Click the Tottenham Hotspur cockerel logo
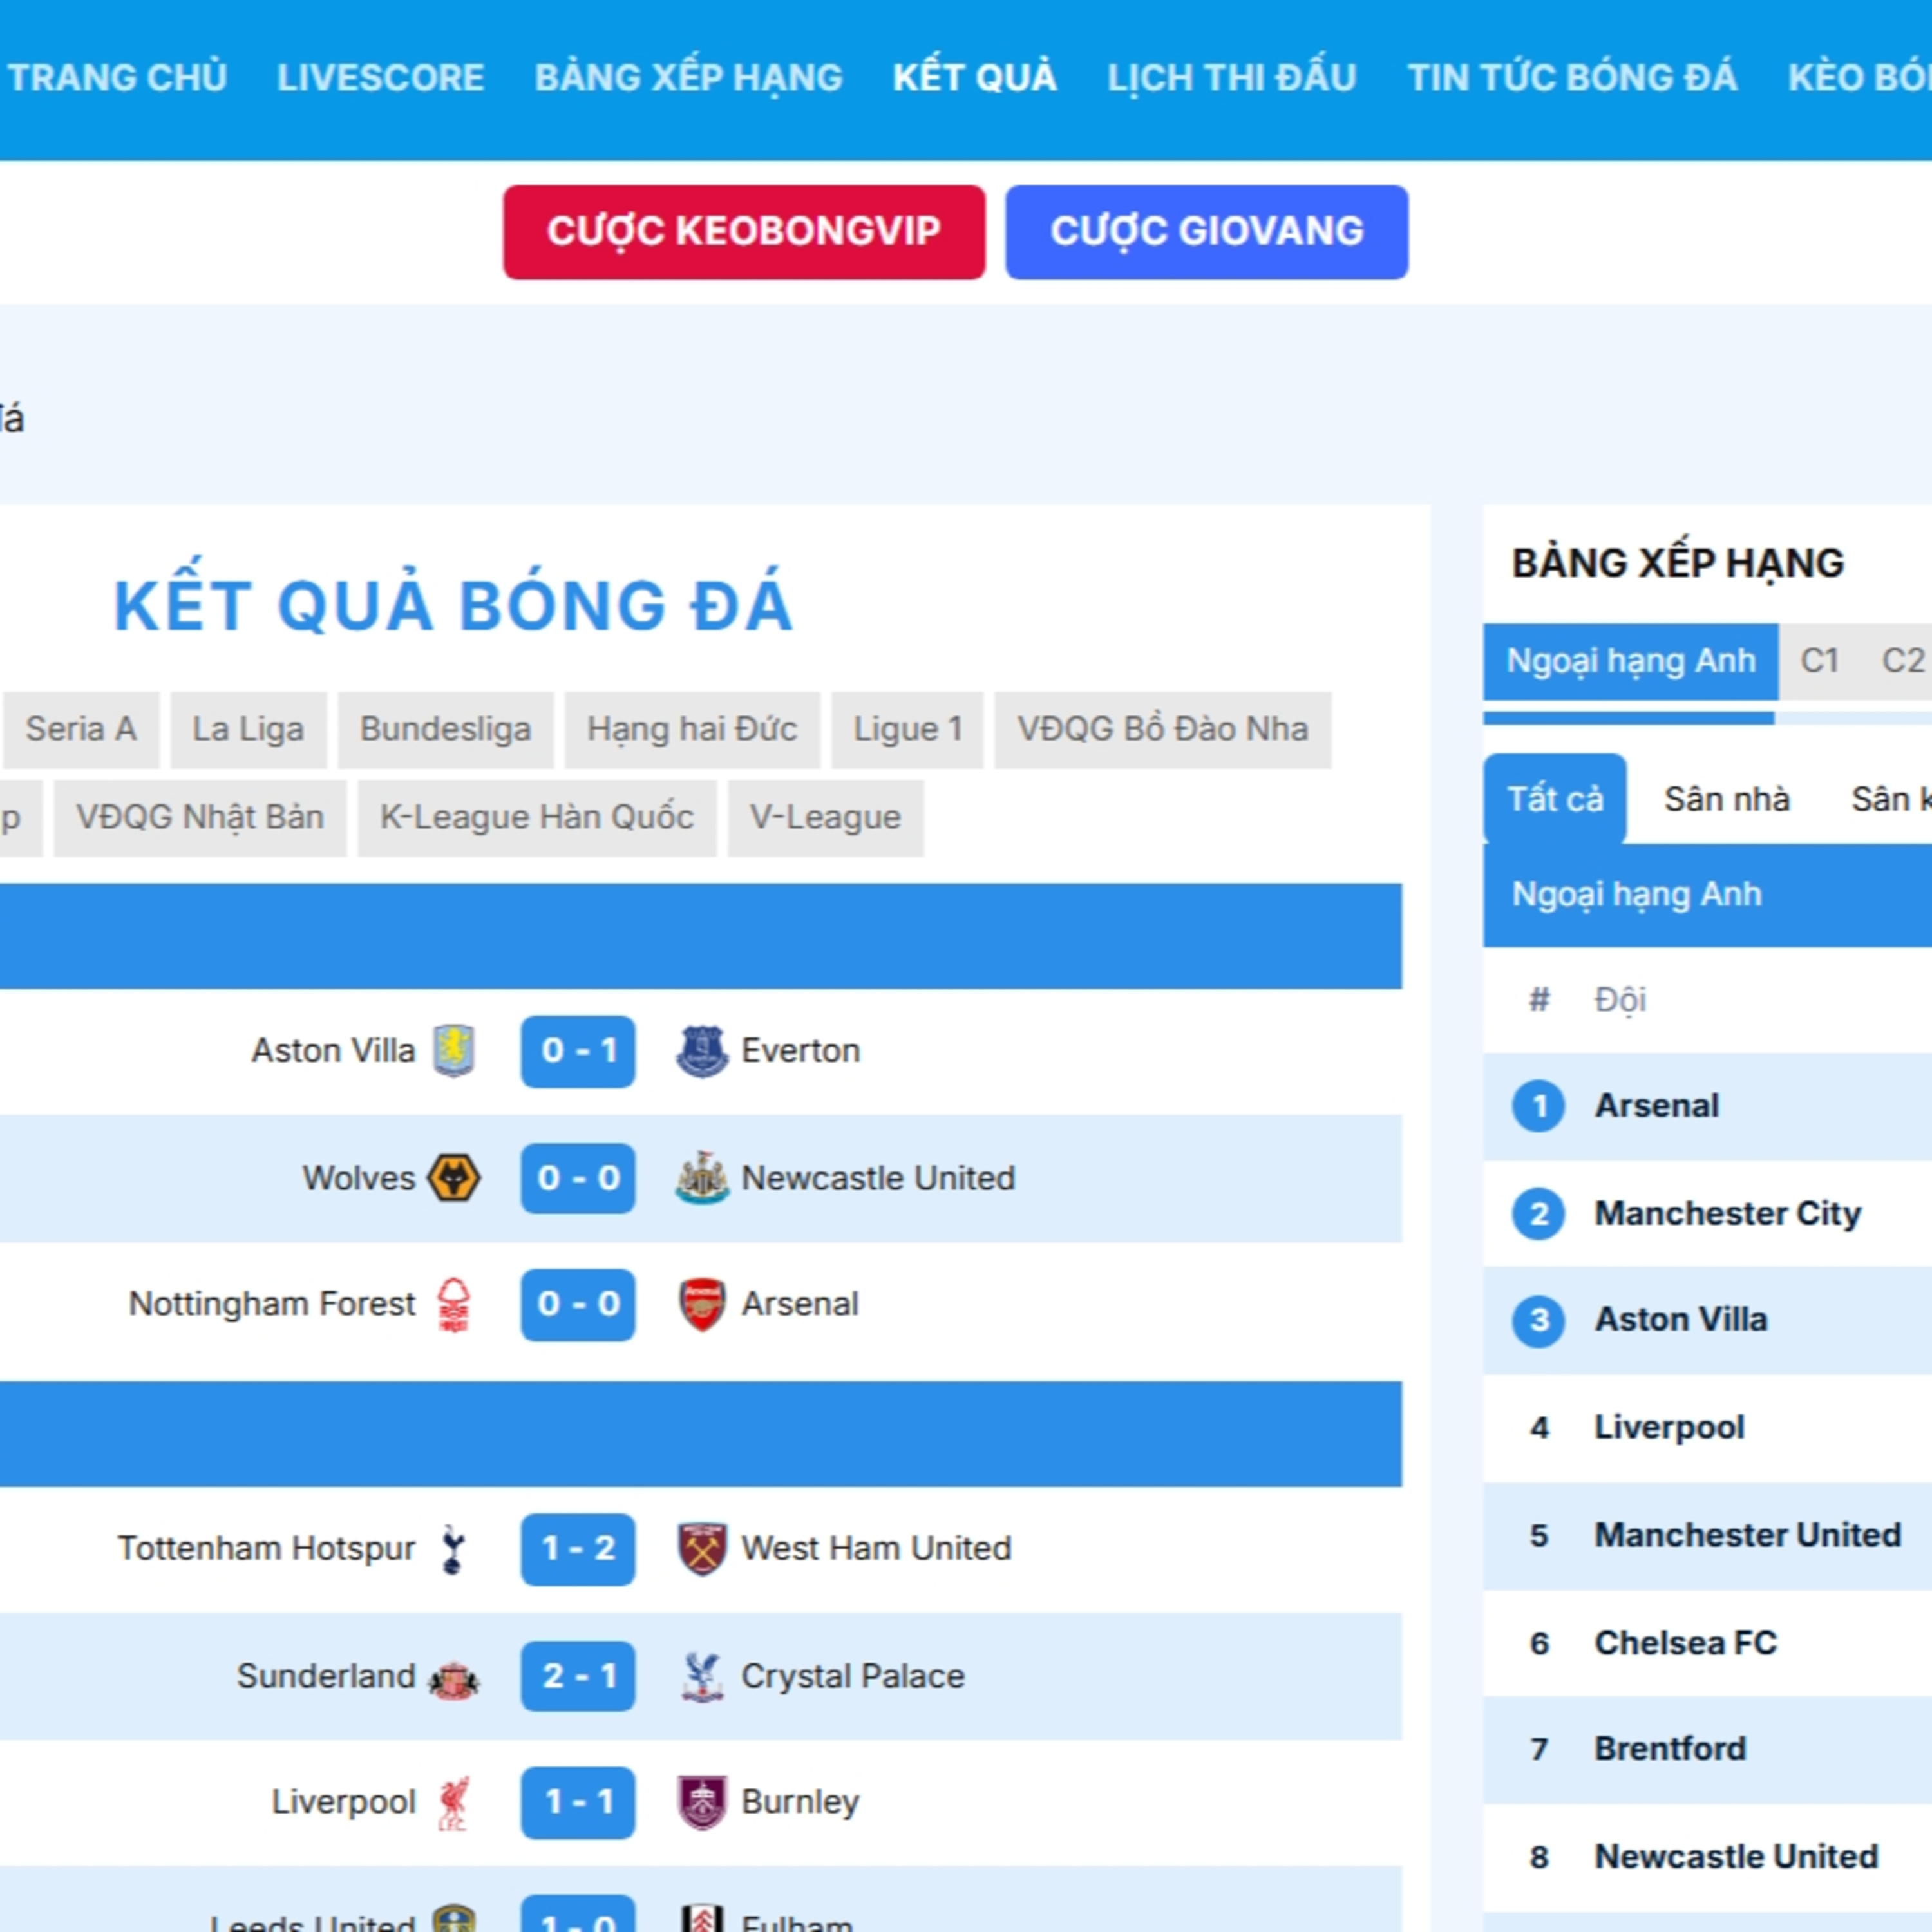Viewport: 1932px width, 1932px height. pos(453,1549)
